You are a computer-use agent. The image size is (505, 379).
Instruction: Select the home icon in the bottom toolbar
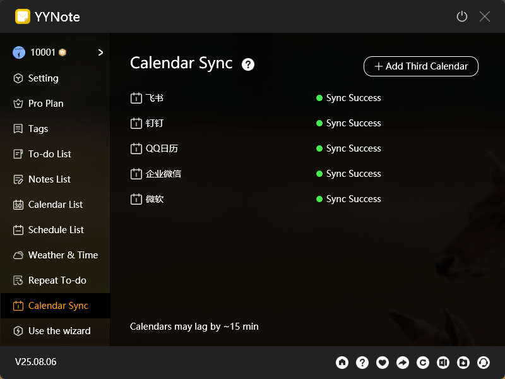(342, 363)
